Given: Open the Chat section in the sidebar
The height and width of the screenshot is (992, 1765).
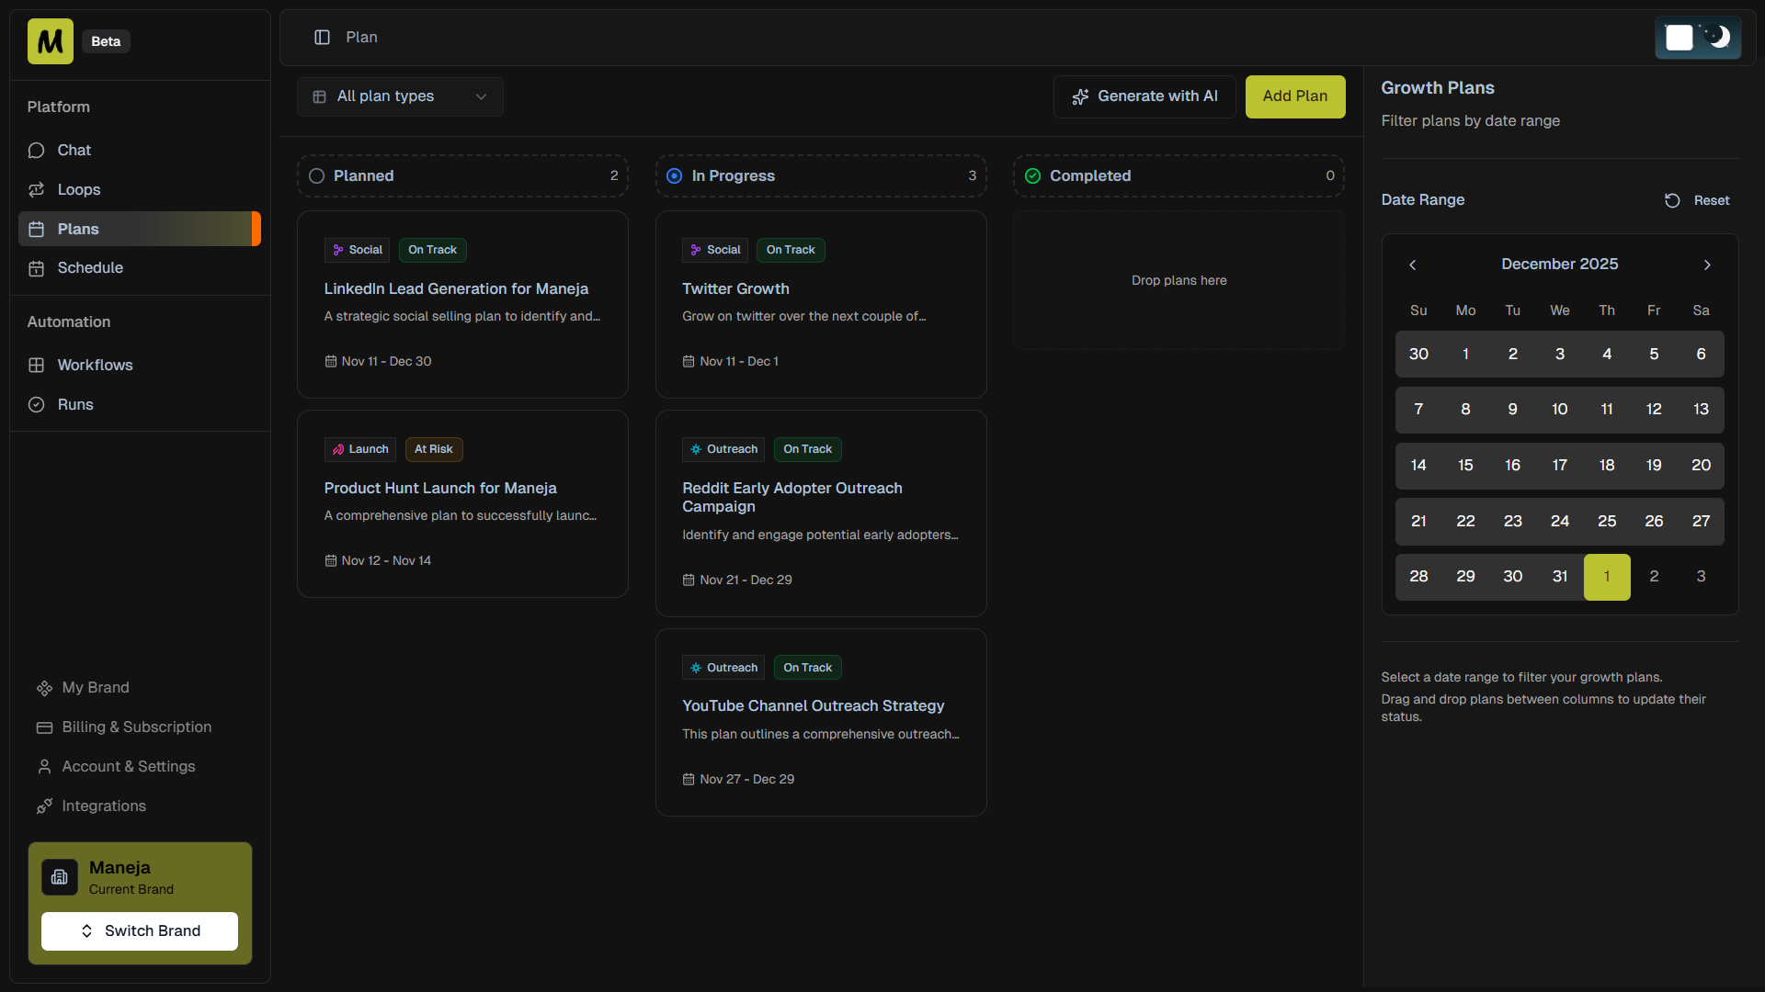Looking at the screenshot, I should point(74,150).
